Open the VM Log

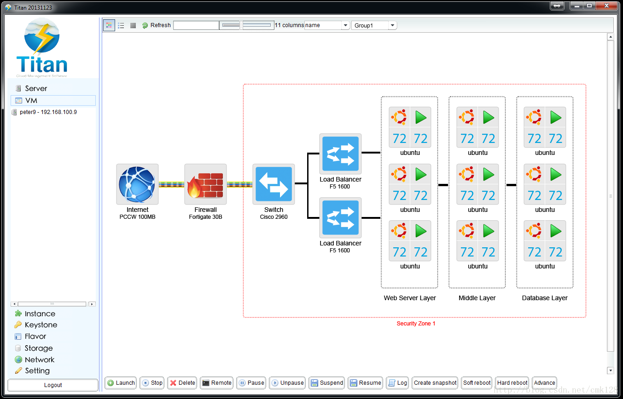398,383
